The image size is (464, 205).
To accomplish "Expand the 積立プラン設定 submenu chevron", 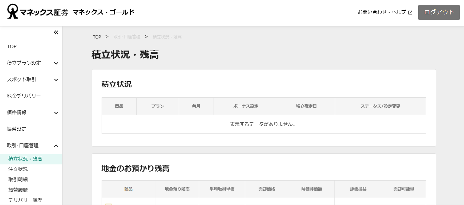I will click(56, 63).
